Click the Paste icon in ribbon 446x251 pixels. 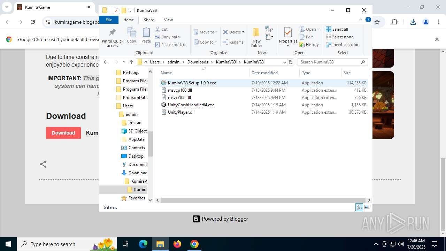click(146, 35)
